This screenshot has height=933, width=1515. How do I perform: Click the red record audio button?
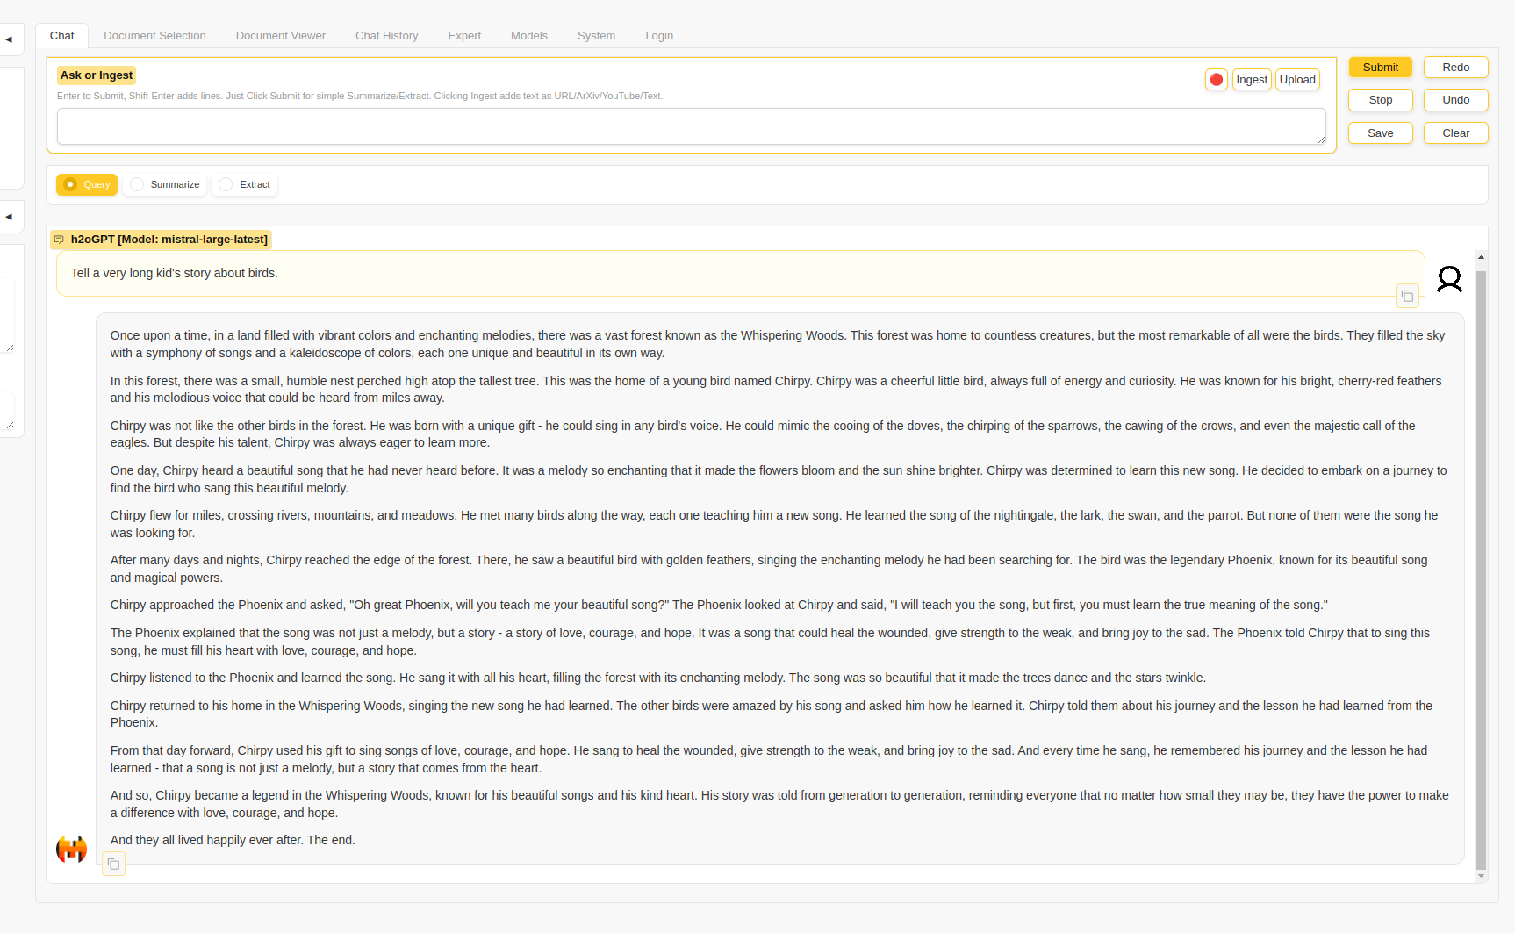tap(1216, 80)
